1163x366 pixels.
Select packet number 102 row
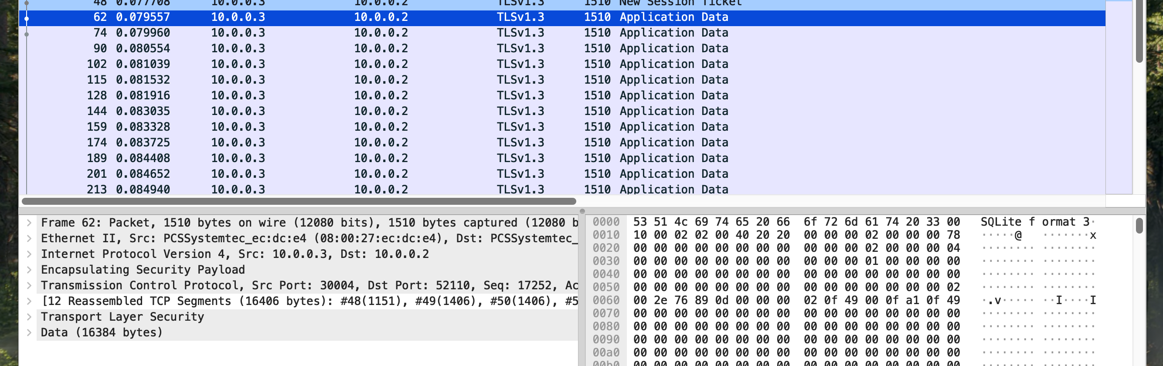(x=562, y=64)
